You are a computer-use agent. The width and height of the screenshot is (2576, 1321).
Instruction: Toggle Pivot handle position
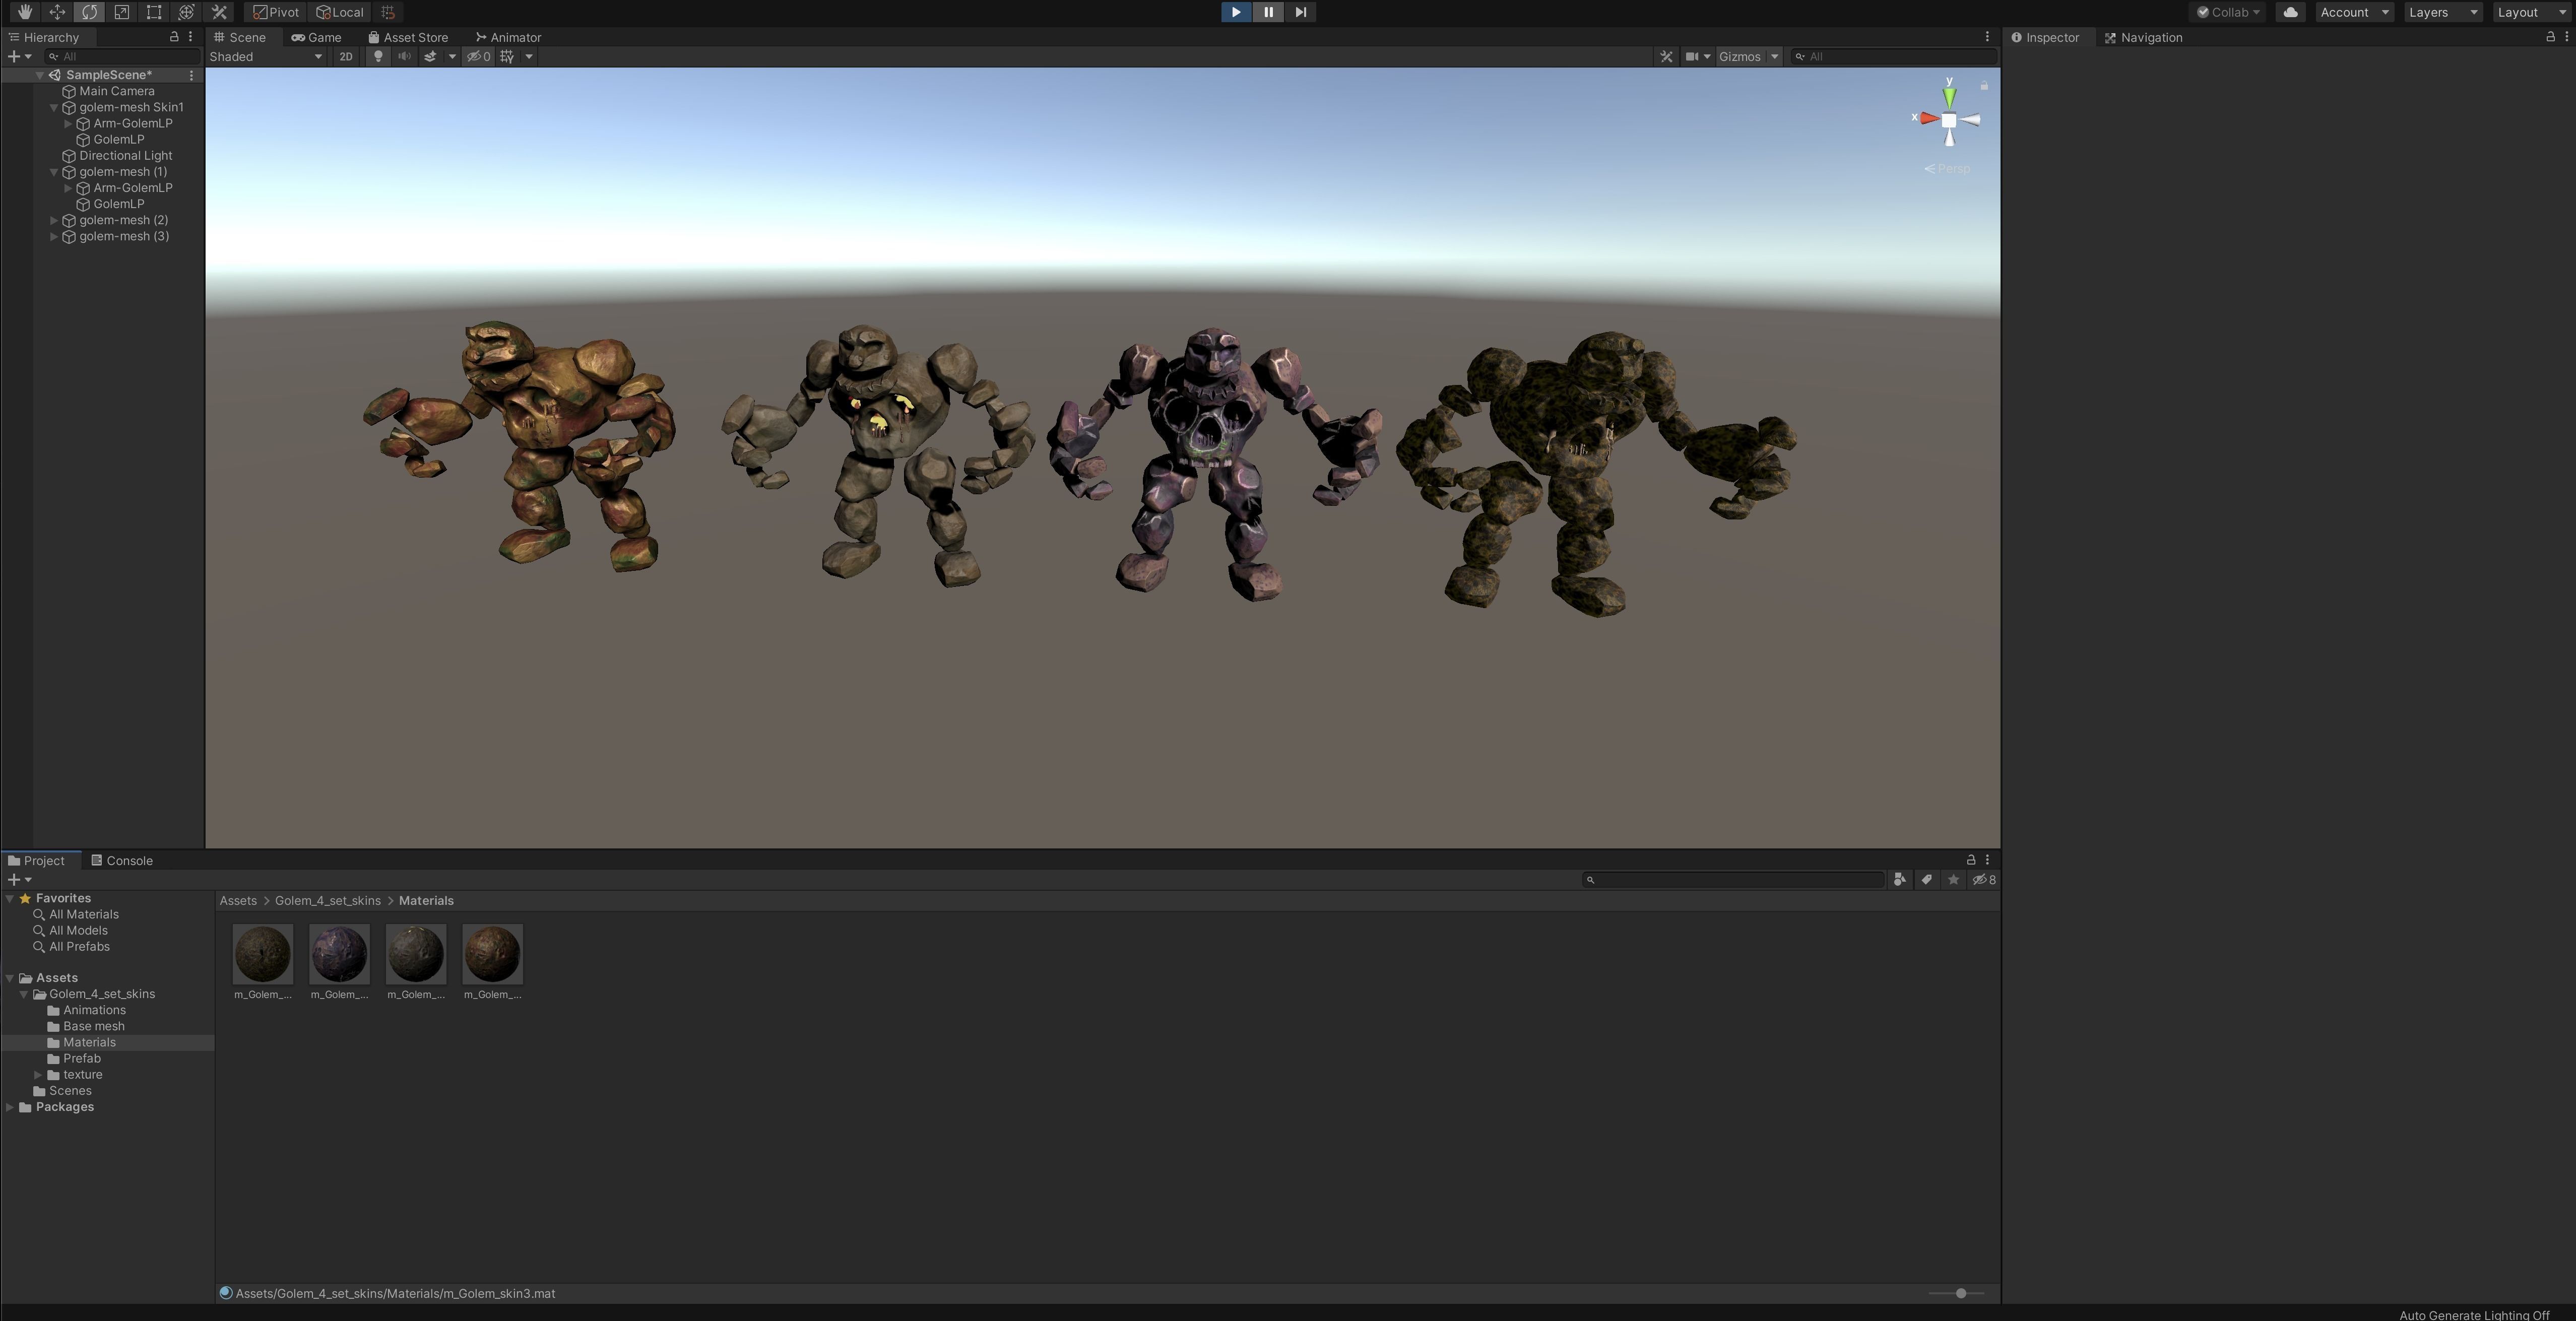tap(276, 12)
